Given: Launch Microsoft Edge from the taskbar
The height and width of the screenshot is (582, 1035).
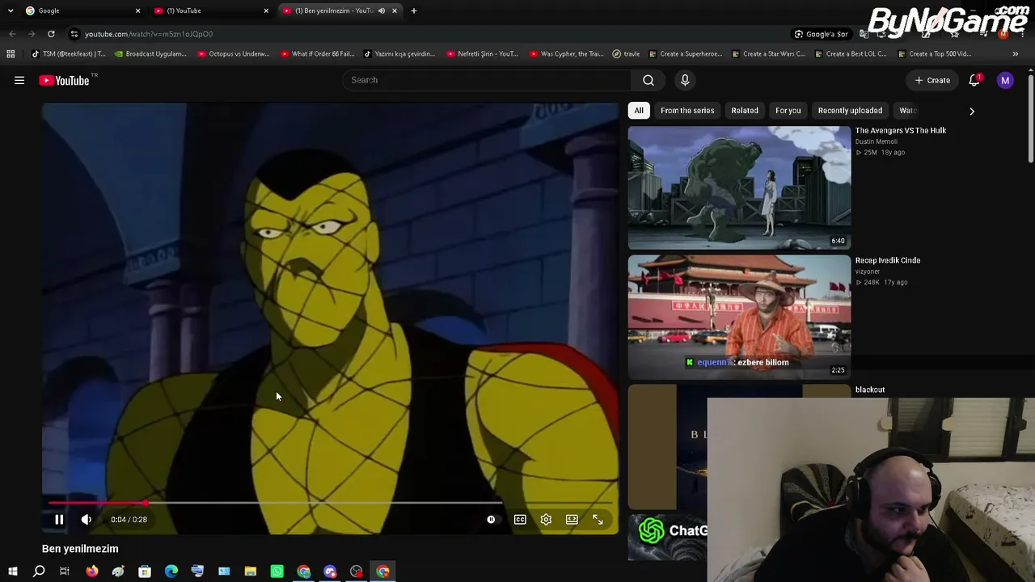Looking at the screenshot, I should (x=171, y=571).
